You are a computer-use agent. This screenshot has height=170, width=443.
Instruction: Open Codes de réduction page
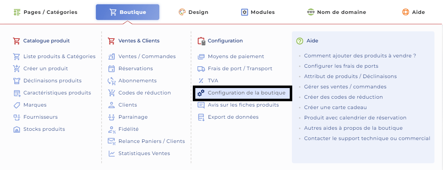(x=144, y=93)
